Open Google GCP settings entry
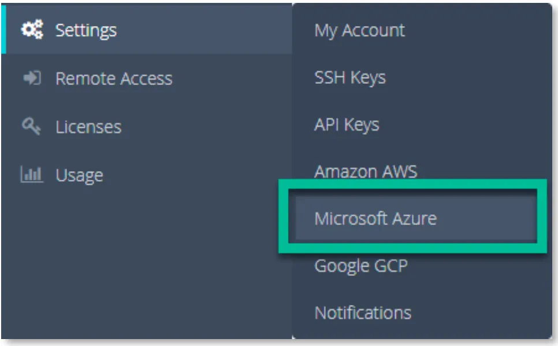Screen dimensions: 558x346 pyautogui.click(x=361, y=266)
